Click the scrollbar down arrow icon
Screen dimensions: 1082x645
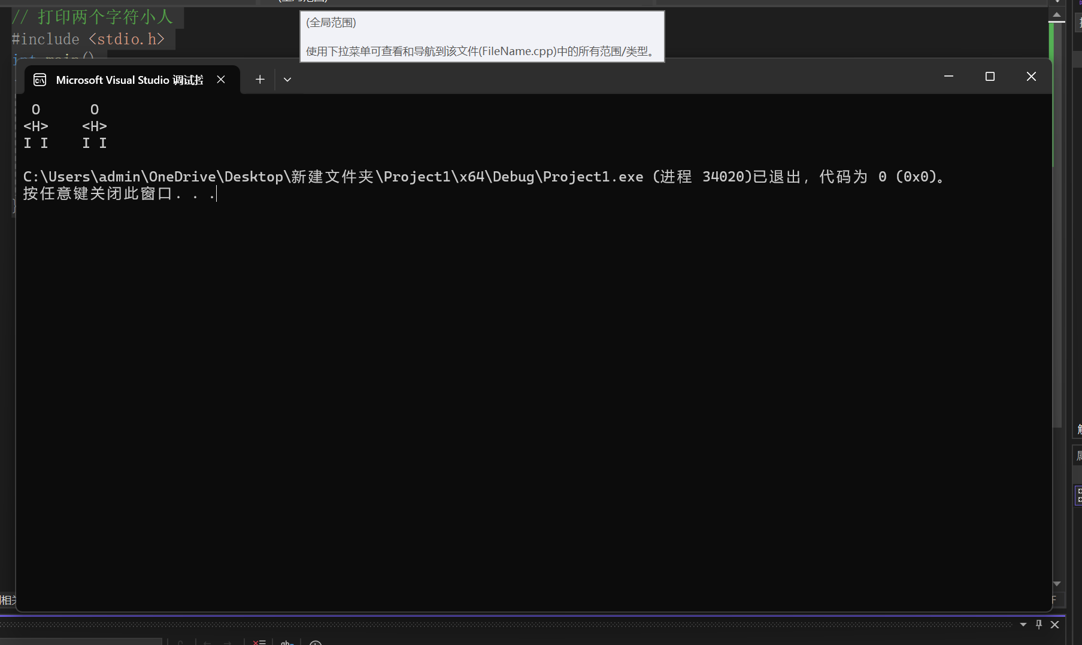click(1057, 585)
